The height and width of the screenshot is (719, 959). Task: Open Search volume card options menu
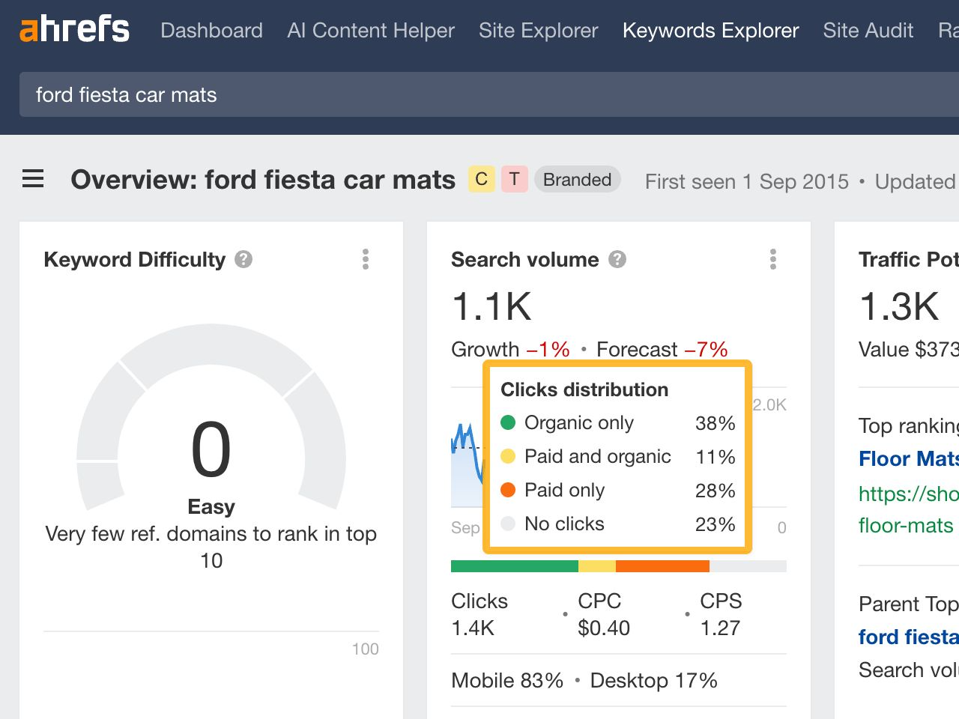[773, 259]
